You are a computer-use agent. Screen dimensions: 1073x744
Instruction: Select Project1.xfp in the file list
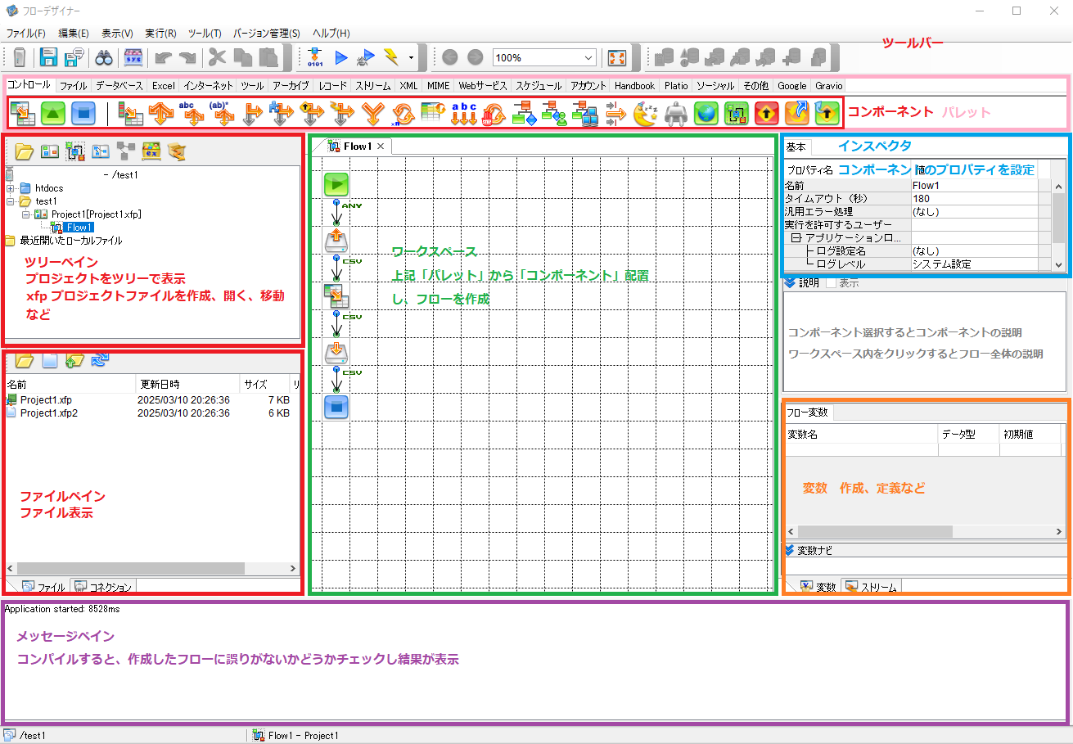tap(46, 400)
